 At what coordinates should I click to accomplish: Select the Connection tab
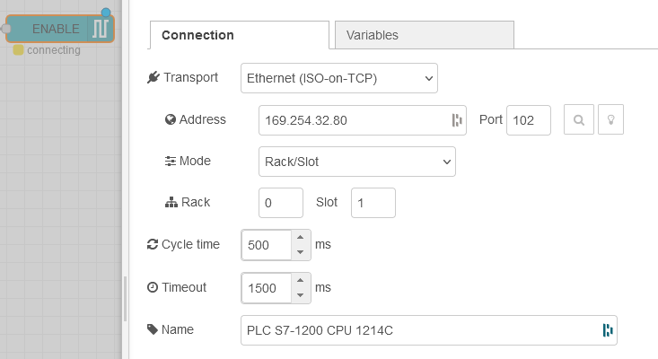(239, 35)
